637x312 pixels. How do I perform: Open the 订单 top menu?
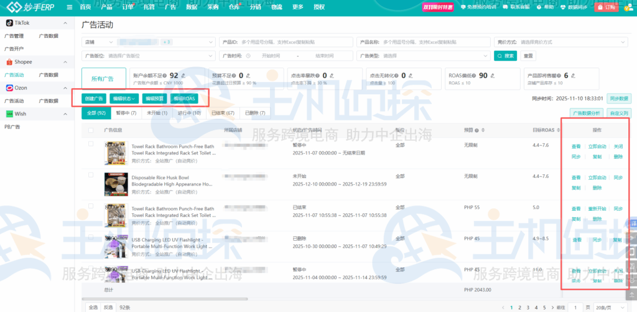coord(128,7)
